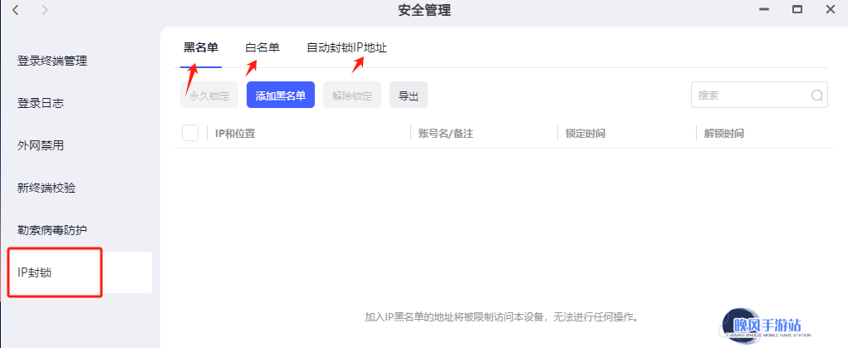Viewport: 848px width, 348px height.
Task: Switch to the 白名单 tab
Action: coord(262,47)
